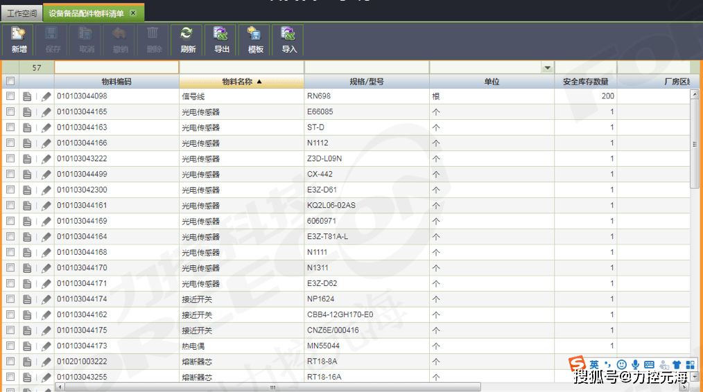The width and height of the screenshot is (703, 392).
Task: Select the 设备备品配件物料清单 tab
Action: [86, 13]
